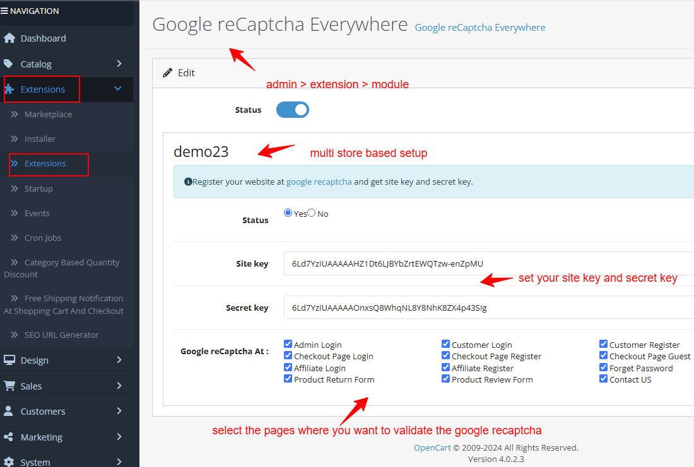Expand the Marketing menu chevron
Viewport: 694px width, 467px height.
coord(119,437)
